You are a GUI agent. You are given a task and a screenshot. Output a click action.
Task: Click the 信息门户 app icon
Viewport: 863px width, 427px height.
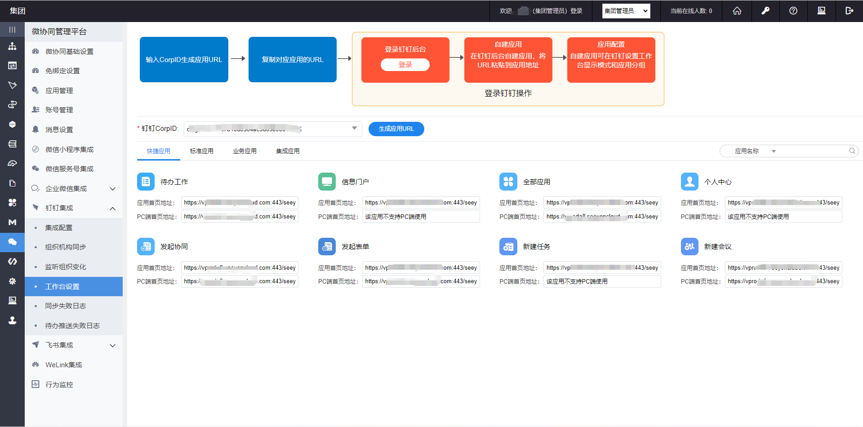(327, 182)
